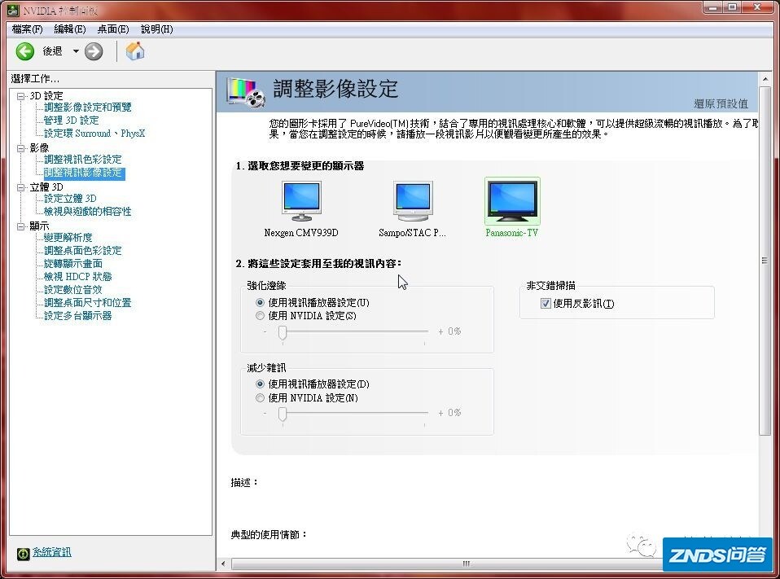
Task: Collapse the 影像 tree node
Action: 21,148
